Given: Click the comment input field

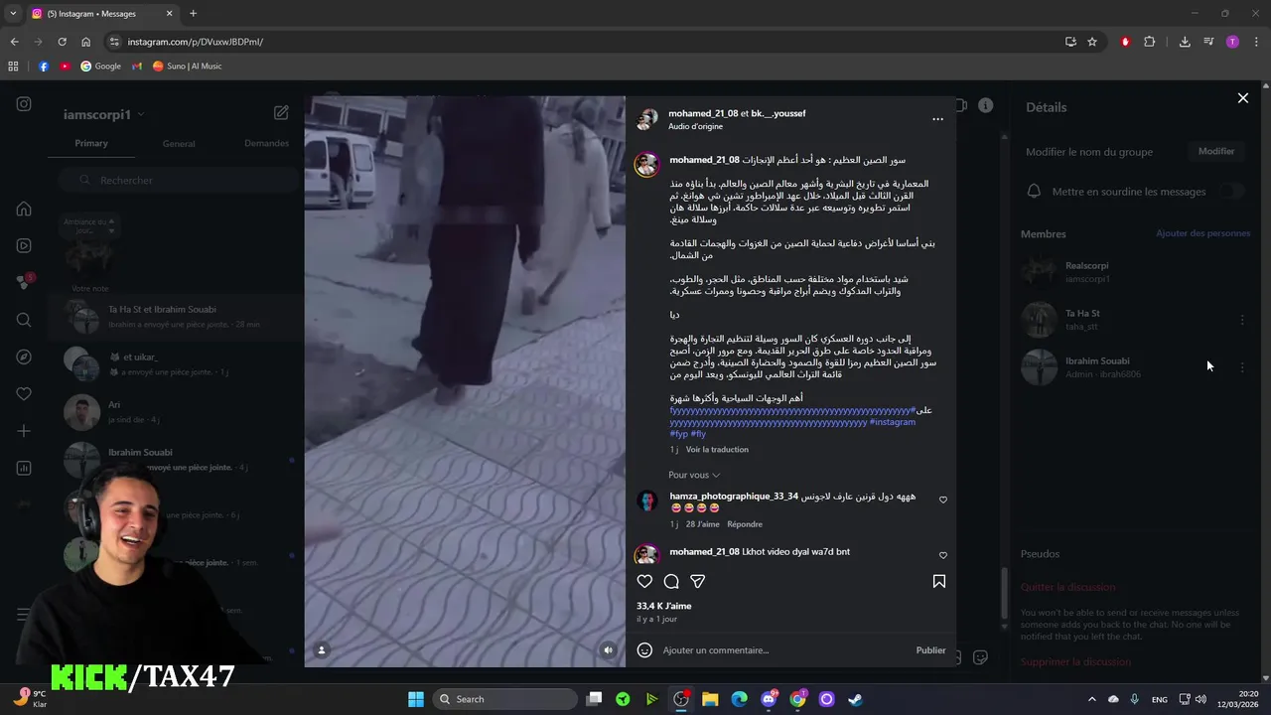Looking at the screenshot, I should pyautogui.click(x=784, y=650).
